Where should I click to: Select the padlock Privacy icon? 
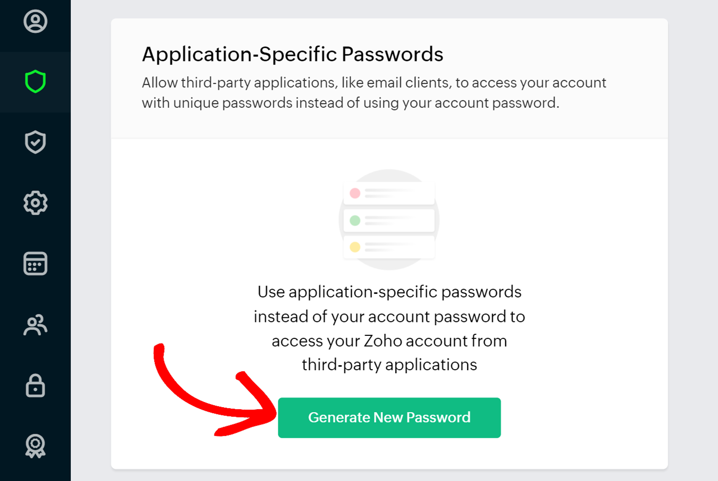[x=35, y=385]
